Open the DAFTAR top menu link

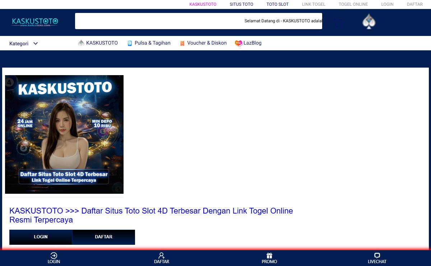coord(415,4)
